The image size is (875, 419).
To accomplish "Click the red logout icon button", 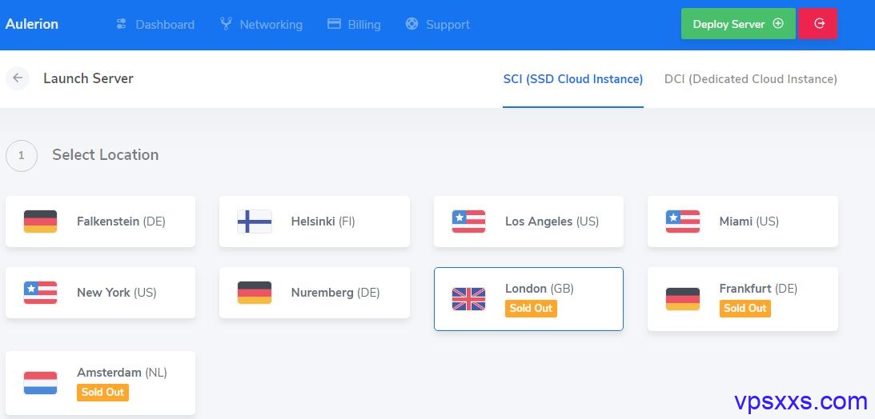I will (x=817, y=23).
